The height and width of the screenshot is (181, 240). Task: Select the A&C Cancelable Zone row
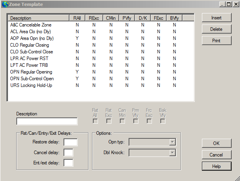pos(101,25)
